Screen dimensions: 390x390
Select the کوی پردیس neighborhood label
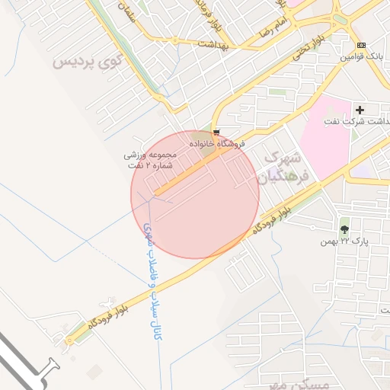click(x=88, y=62)
